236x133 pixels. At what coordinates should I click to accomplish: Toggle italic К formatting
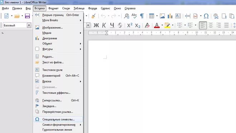click(x=104, y=25)
